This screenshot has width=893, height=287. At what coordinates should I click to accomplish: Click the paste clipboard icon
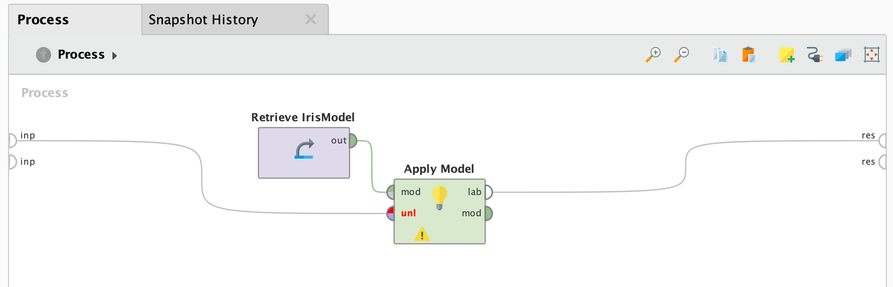[748, 55]
